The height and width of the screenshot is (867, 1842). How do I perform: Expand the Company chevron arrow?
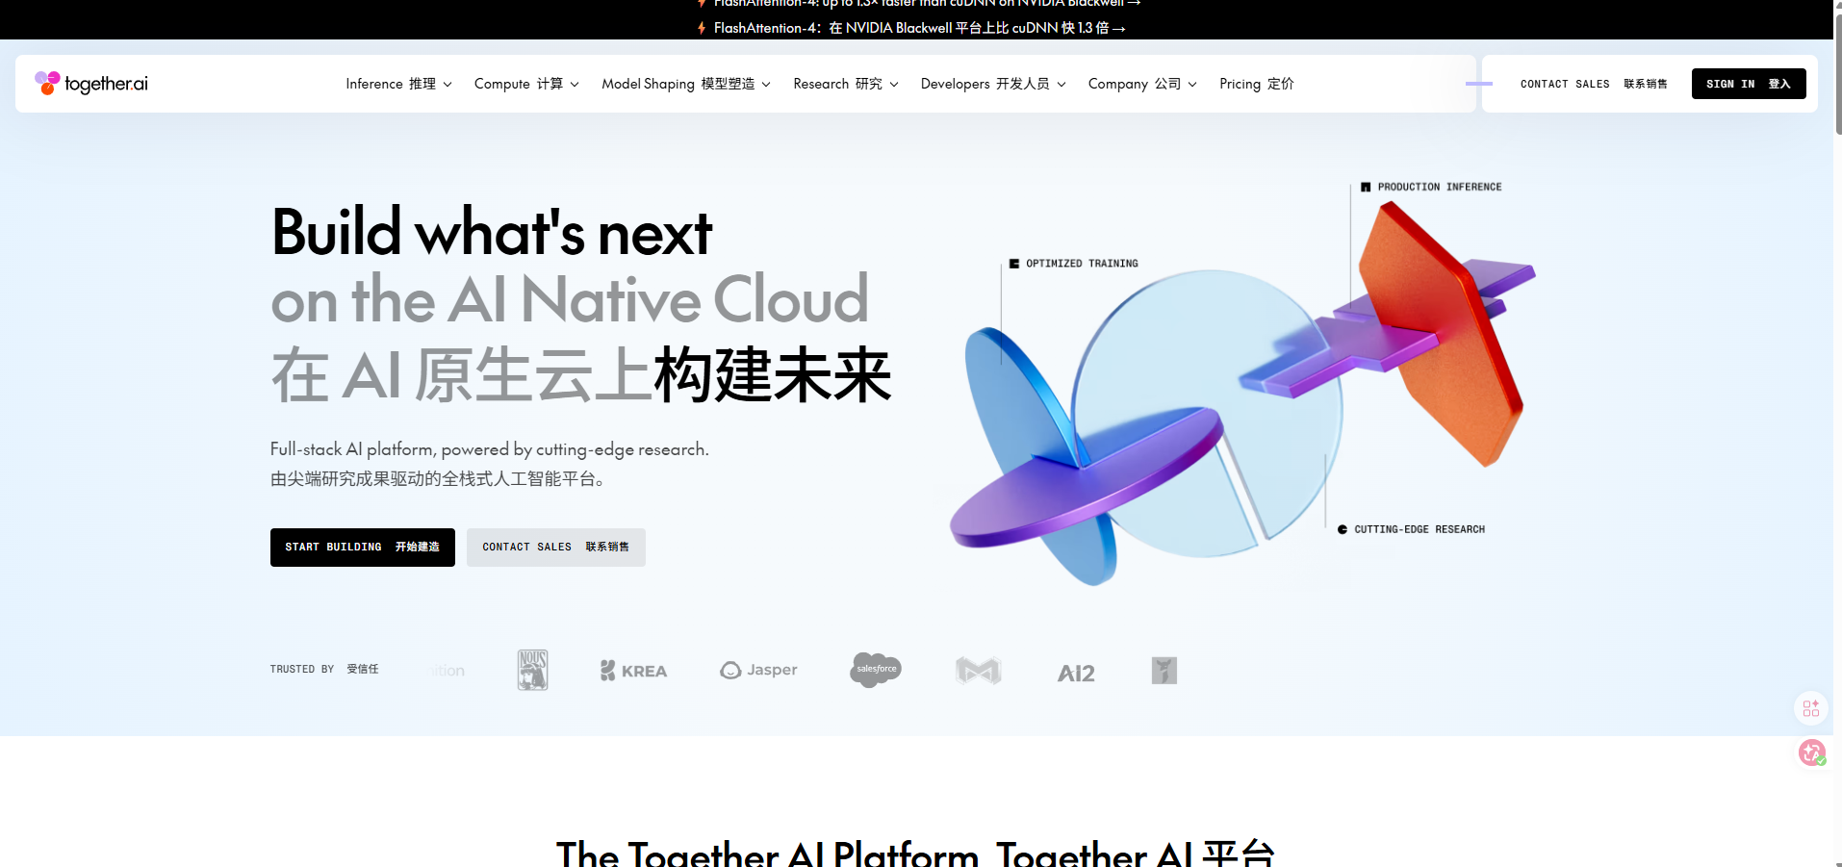1192,85
